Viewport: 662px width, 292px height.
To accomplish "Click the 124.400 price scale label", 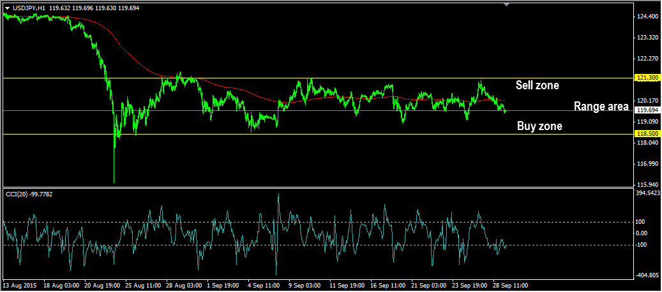I will click(647, 17).
